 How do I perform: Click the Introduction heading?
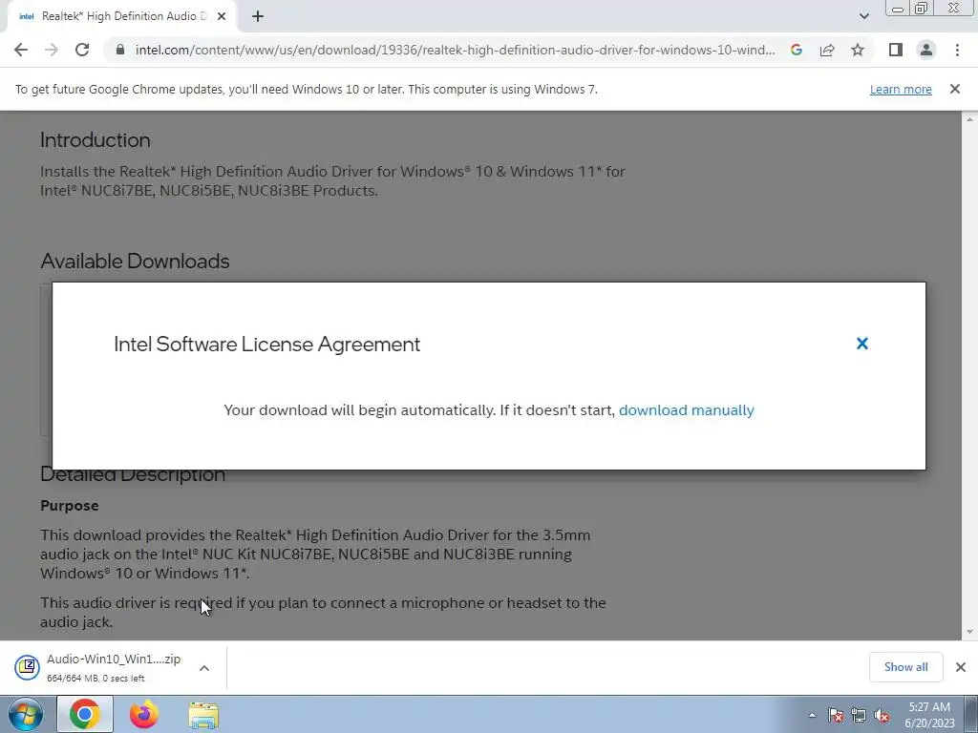point(95,139)
